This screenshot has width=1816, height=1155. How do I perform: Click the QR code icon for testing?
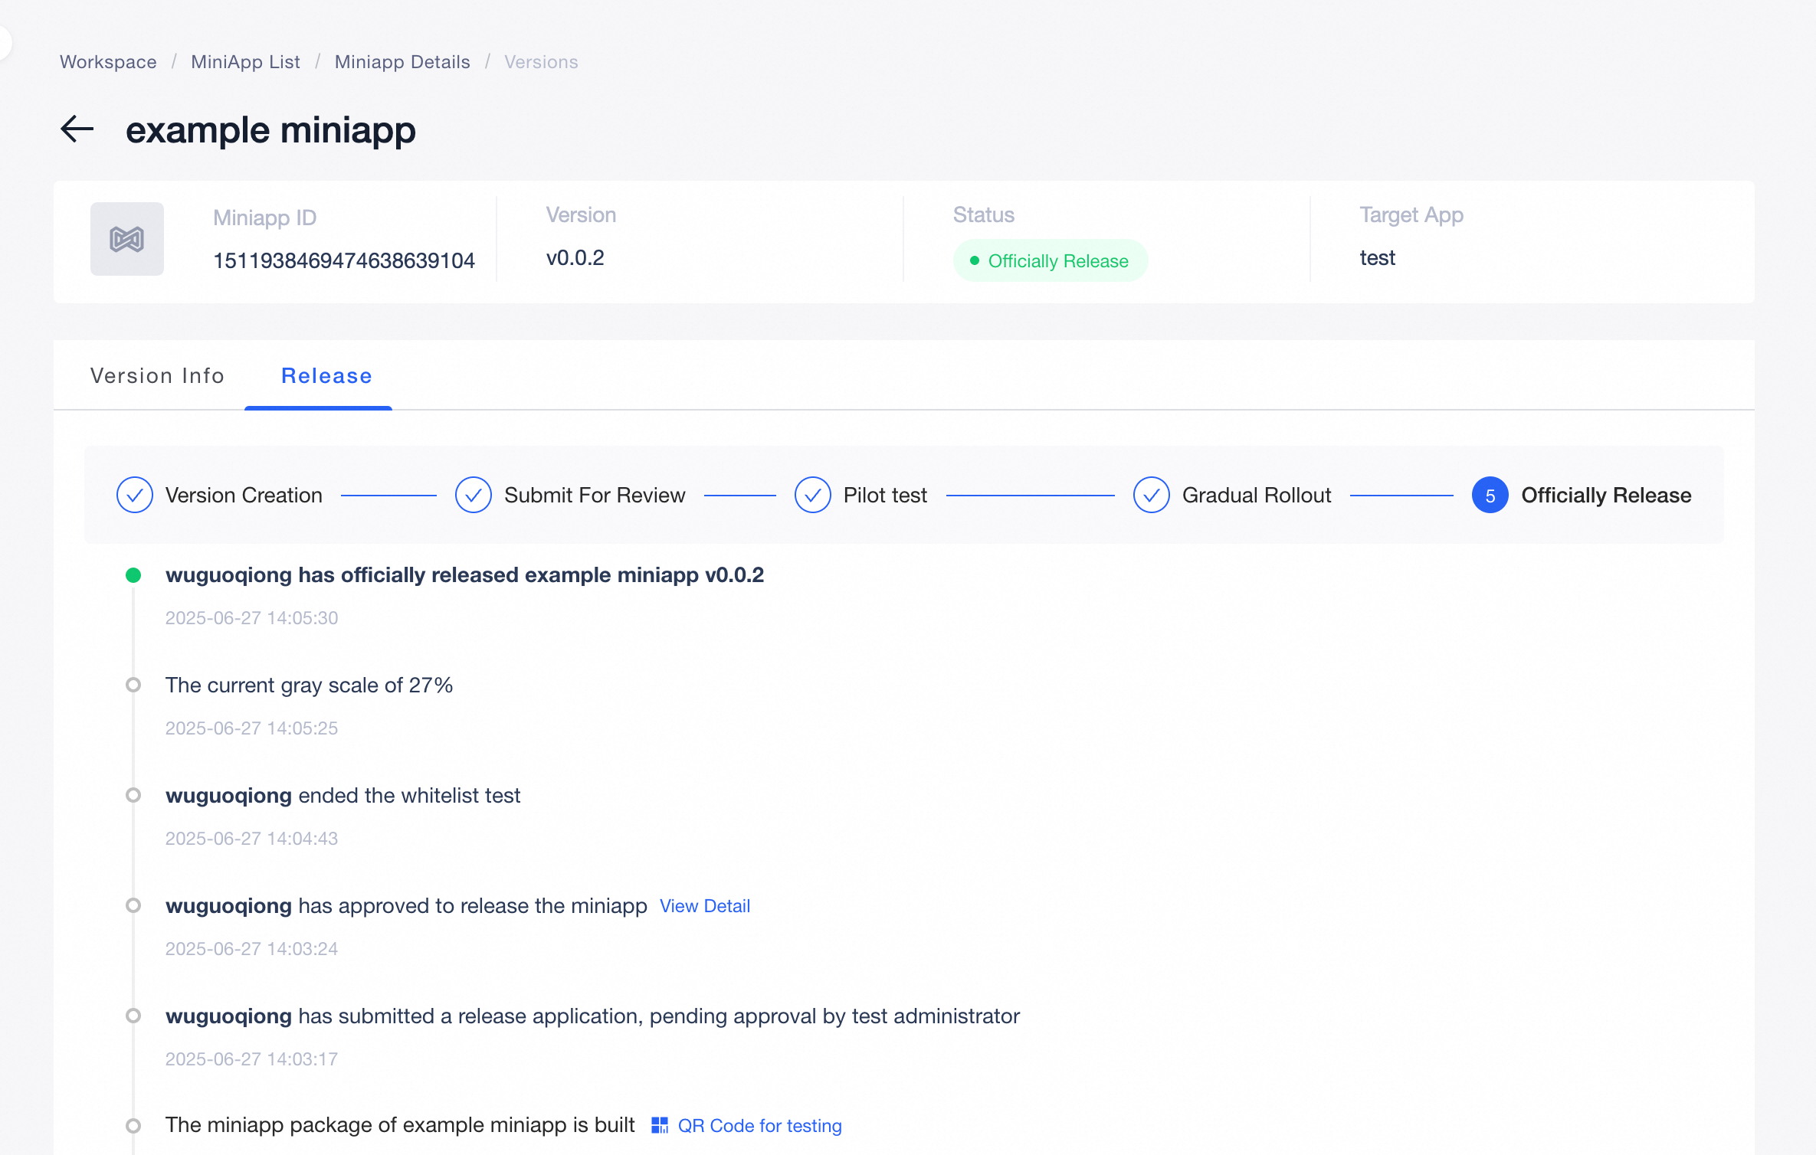point(660,1125)
